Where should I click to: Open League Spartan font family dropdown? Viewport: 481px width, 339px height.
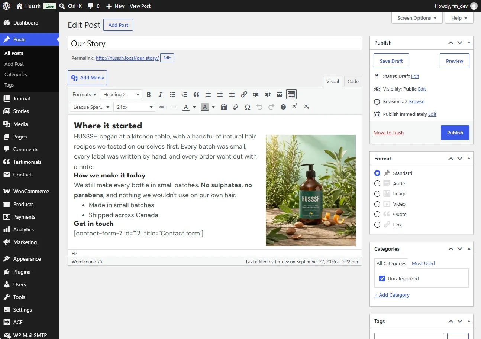coord(91,107)
